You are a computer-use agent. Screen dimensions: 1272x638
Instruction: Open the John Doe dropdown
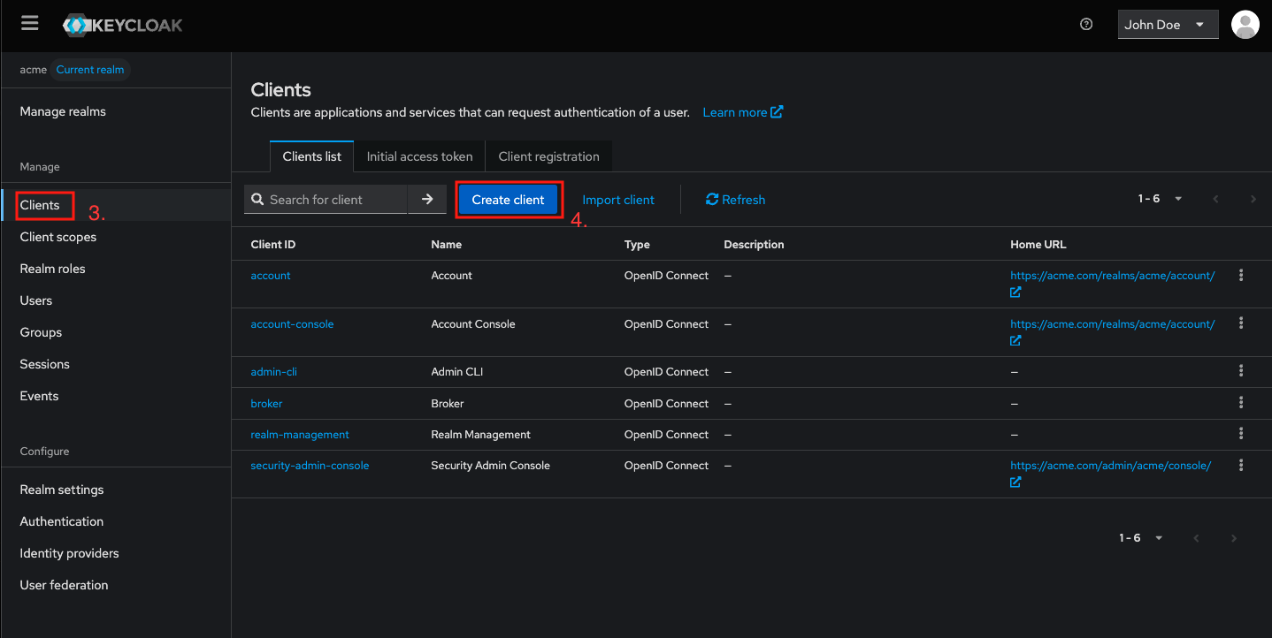pos(1168,24)
